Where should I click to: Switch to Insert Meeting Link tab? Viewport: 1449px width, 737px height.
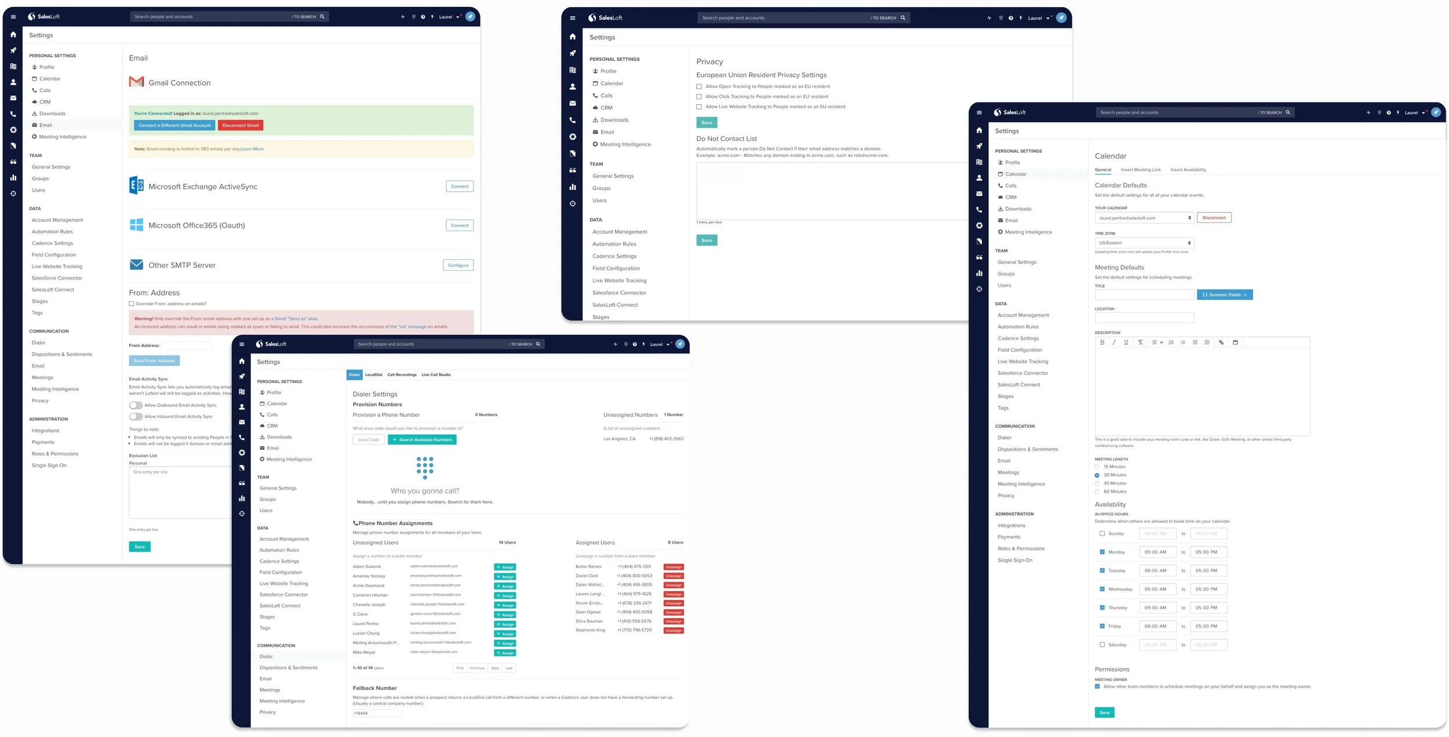point(1140,170)
